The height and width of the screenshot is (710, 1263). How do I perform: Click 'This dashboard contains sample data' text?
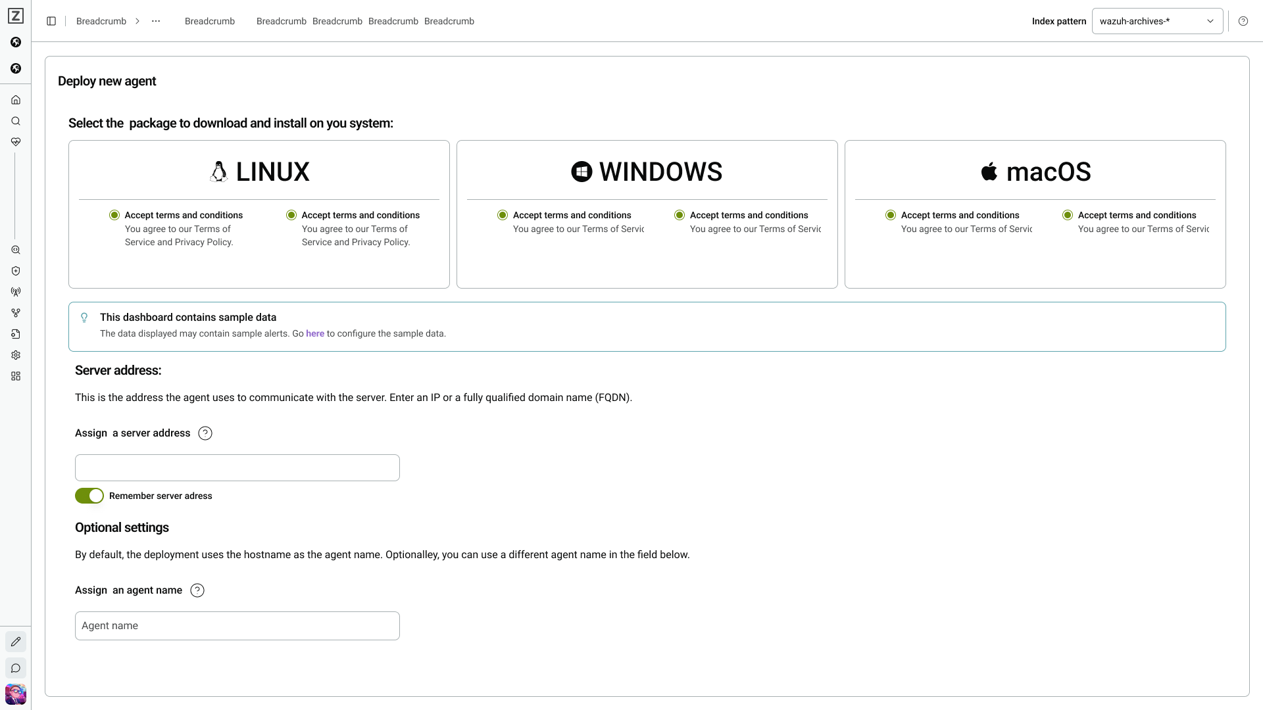(188, 317)
